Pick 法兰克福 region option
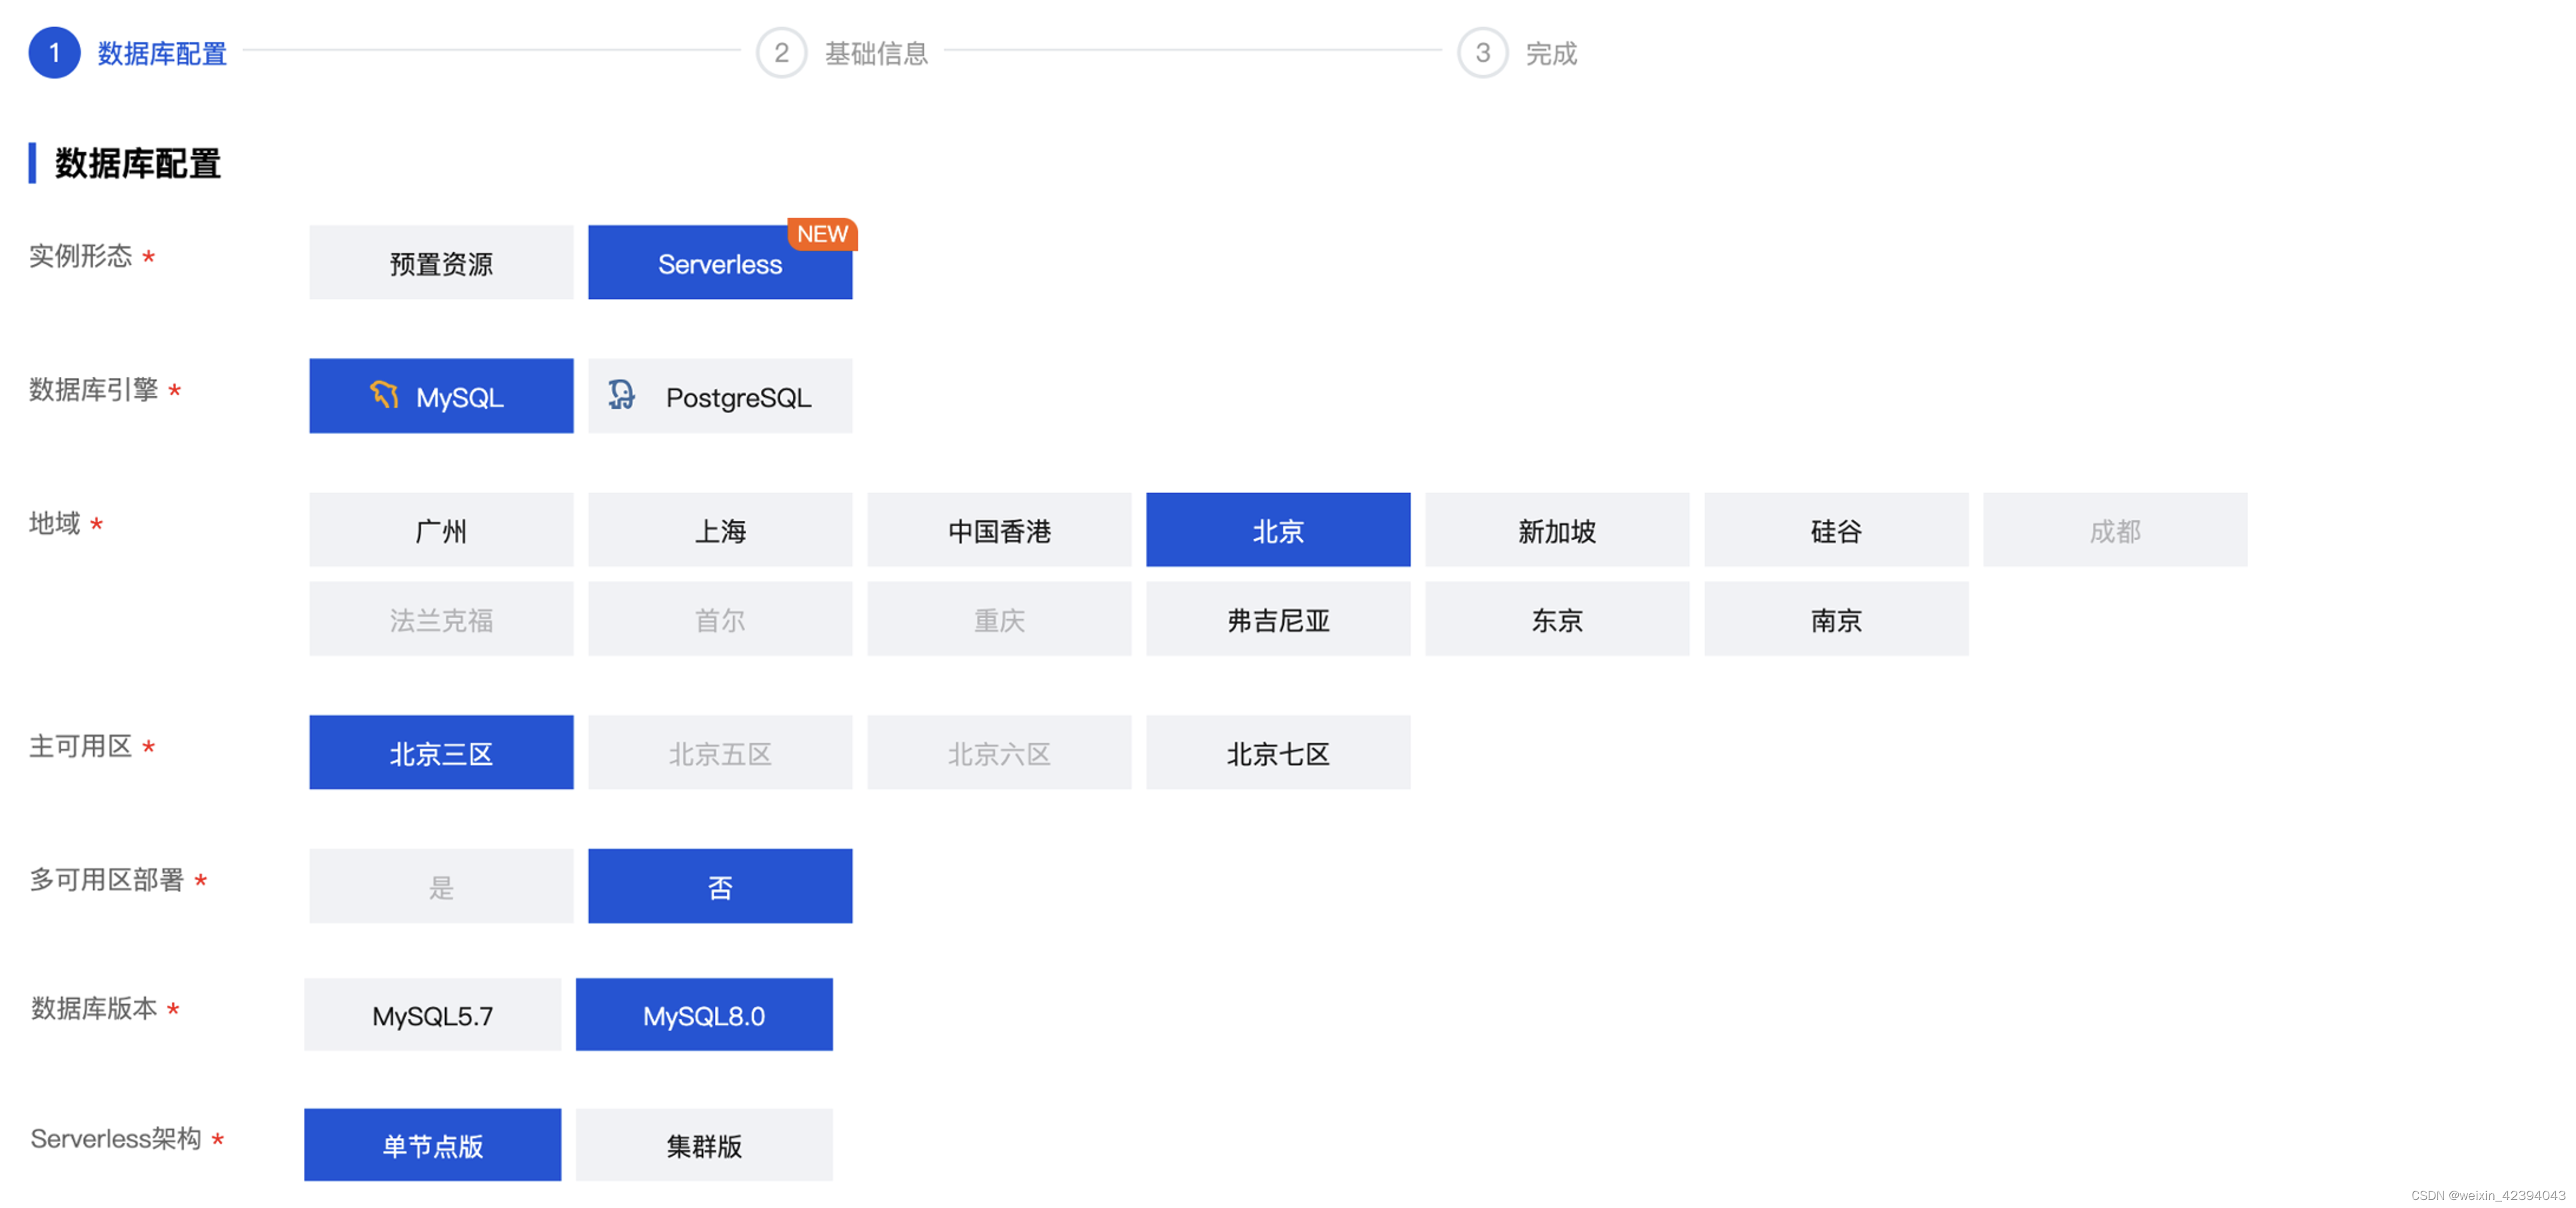The image size is (2576, 1208). tap(441, 619)
